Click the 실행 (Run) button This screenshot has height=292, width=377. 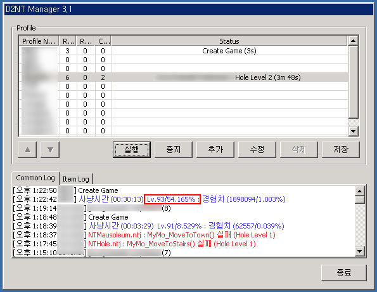pos(132,150)
